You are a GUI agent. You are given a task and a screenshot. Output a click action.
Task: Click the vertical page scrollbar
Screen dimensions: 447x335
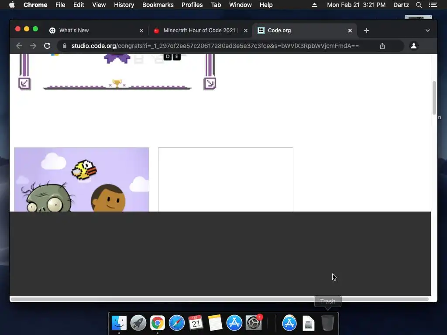(x=434, y=98)
